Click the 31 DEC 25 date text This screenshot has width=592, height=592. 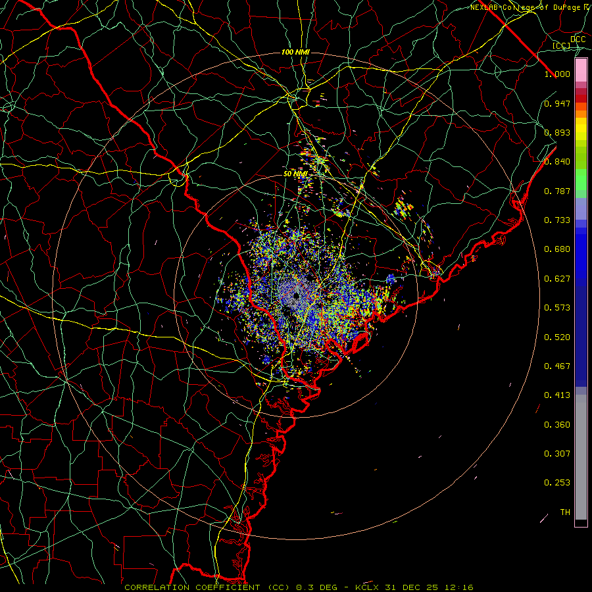(x=412, y=587)
